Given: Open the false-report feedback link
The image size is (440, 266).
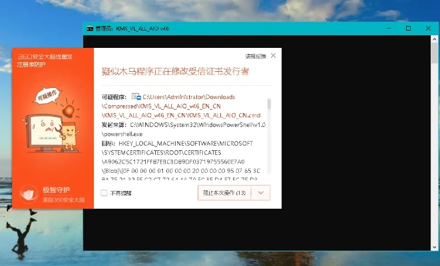Looking at the screenshot, I should pos(256,57).
